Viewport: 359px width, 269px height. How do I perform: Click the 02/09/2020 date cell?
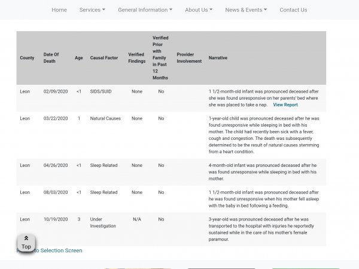click(x=56, y=91)
